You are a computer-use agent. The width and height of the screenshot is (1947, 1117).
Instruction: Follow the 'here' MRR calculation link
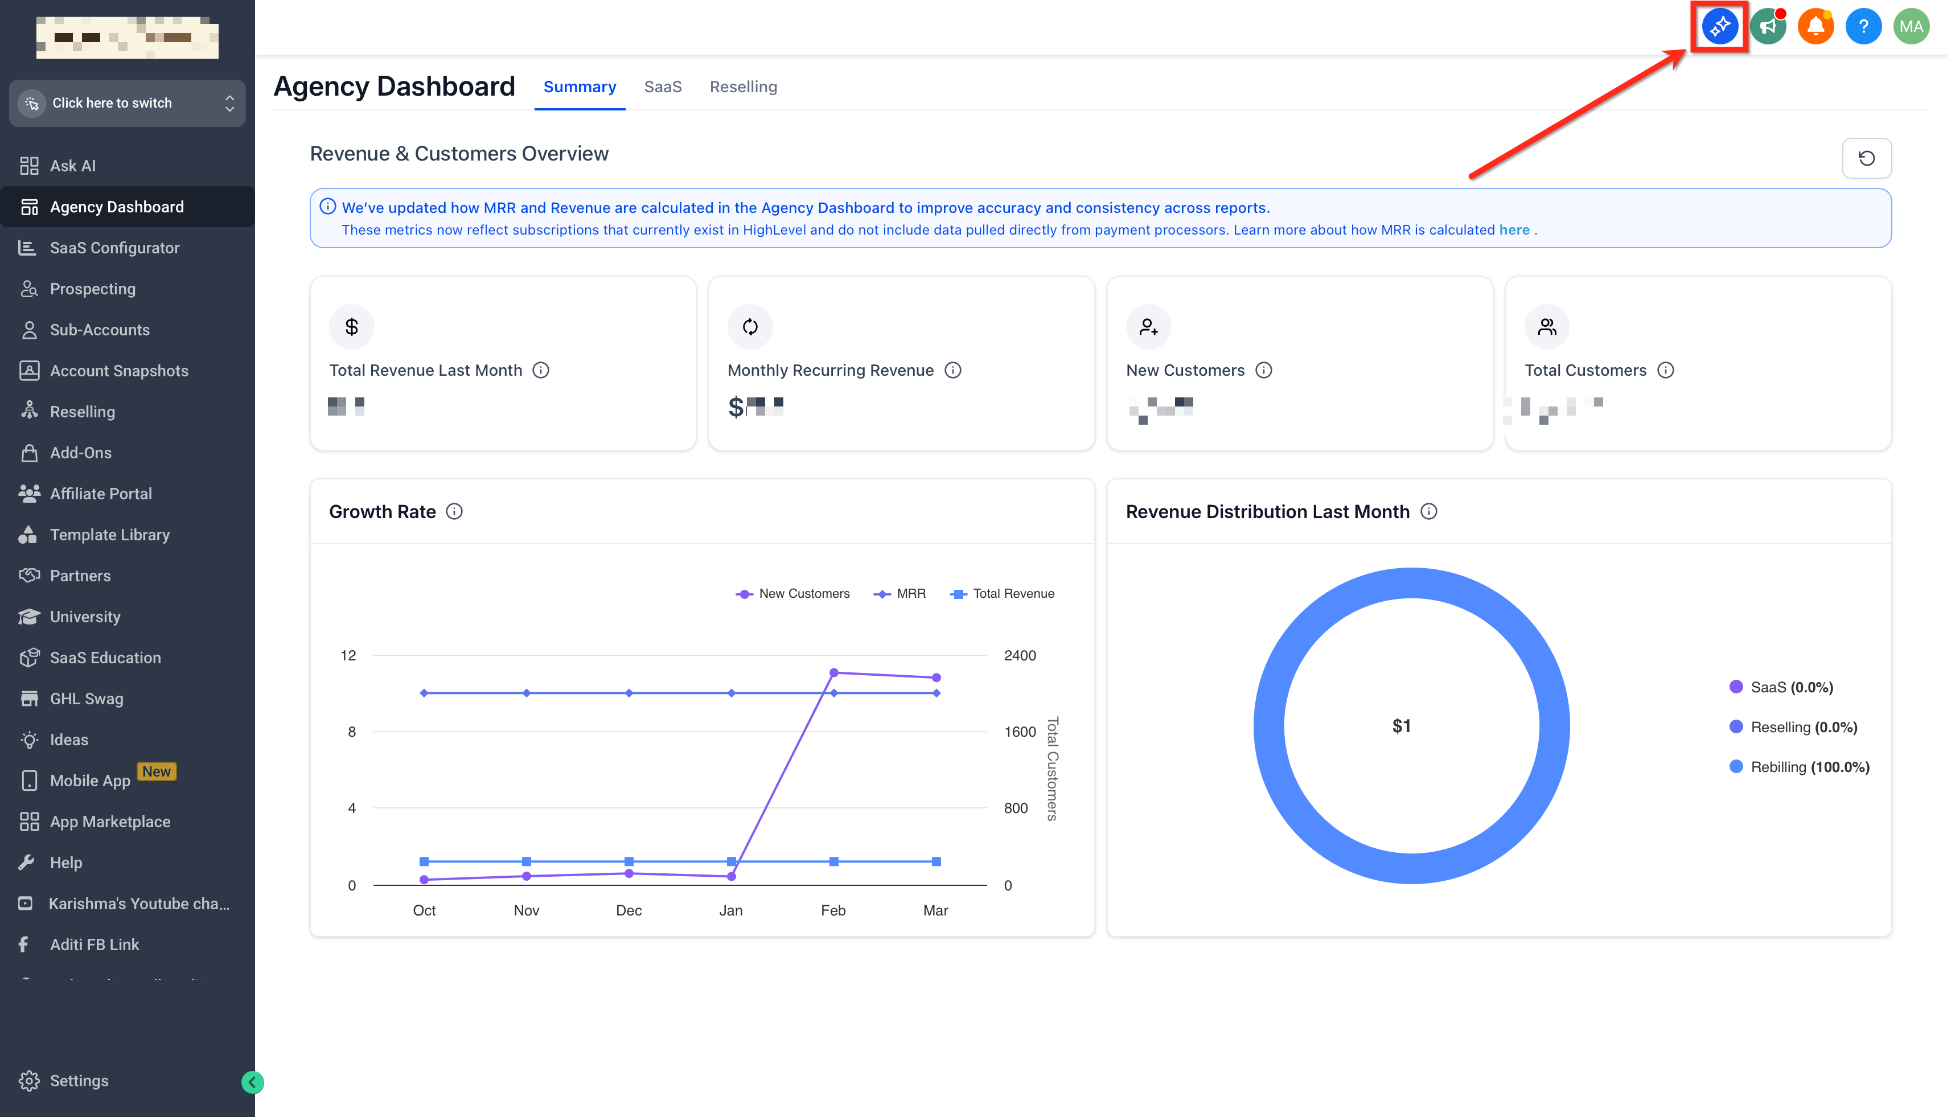click(1514, 230)
